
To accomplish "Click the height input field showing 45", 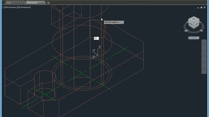I will (x=96, y=38).
